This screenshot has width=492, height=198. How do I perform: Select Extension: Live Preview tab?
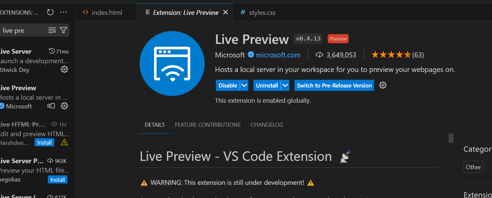185,13
